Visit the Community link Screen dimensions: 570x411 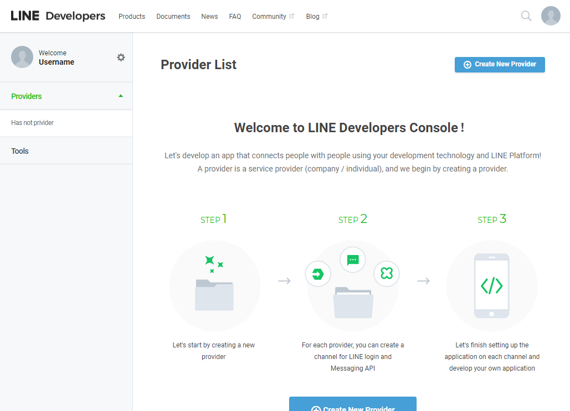tap(270, 16)
